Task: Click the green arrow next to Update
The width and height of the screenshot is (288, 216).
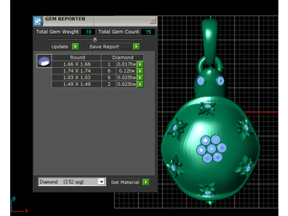Action: point(76,46)
